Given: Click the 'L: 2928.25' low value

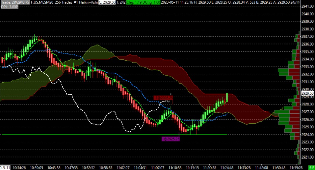Looking at the screenshot, I should point(220,2).
